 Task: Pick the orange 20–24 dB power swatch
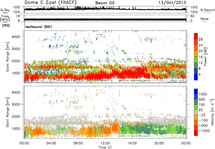[196, 48]
